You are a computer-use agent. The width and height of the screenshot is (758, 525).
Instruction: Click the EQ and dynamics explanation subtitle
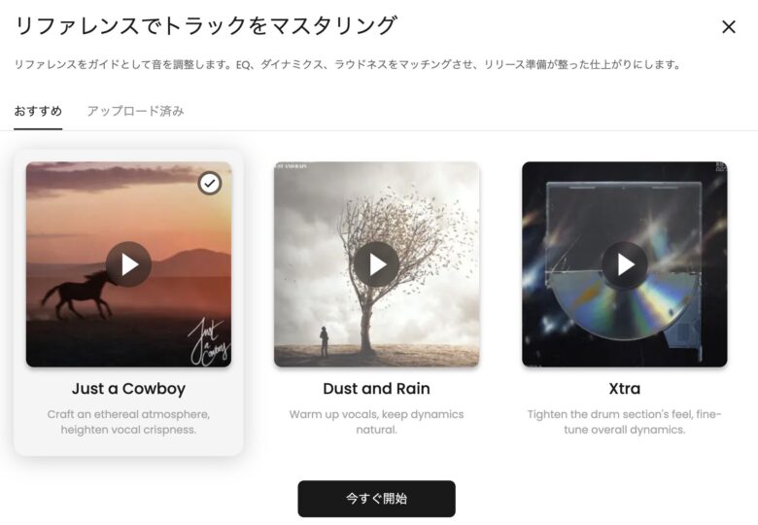click(347, 64)
